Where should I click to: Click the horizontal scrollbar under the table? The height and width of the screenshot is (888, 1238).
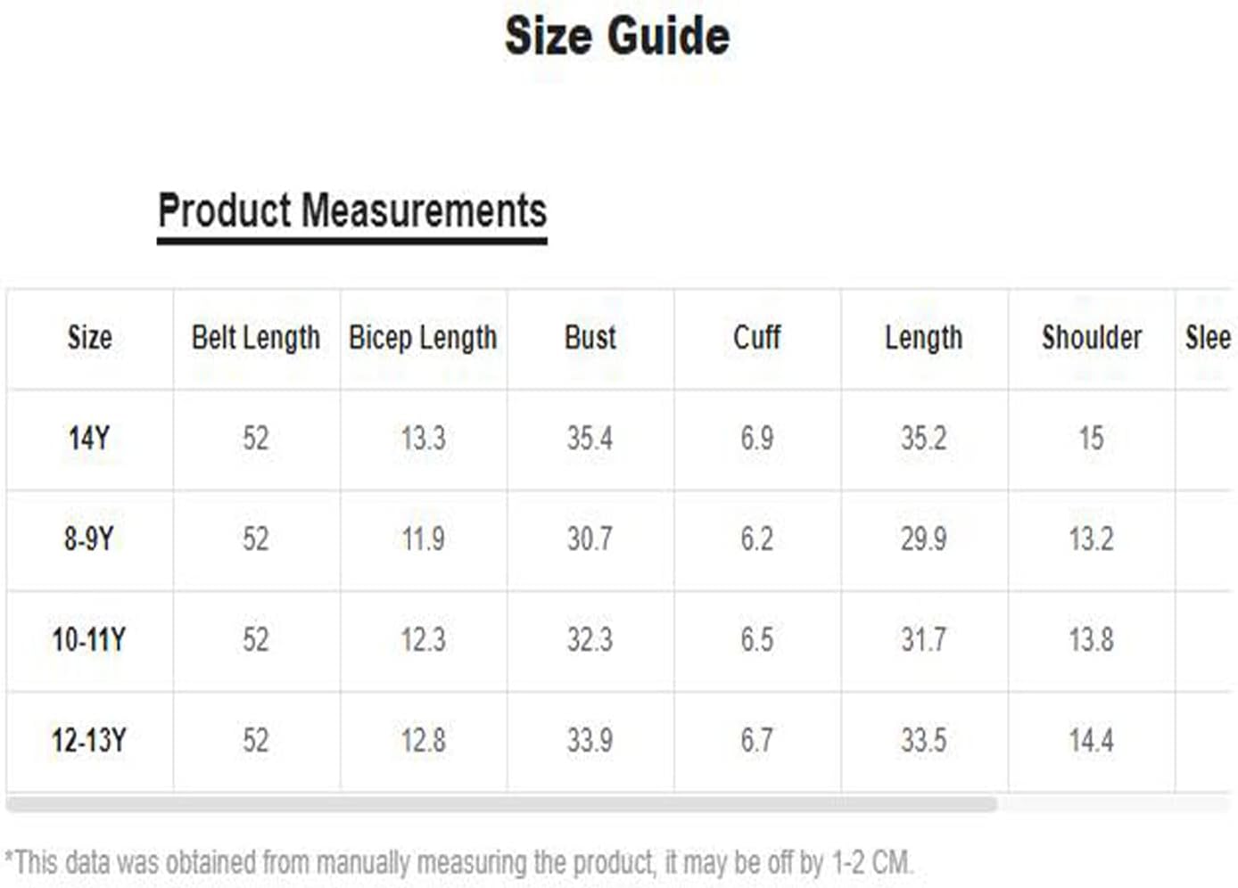[x=501, y=804]
